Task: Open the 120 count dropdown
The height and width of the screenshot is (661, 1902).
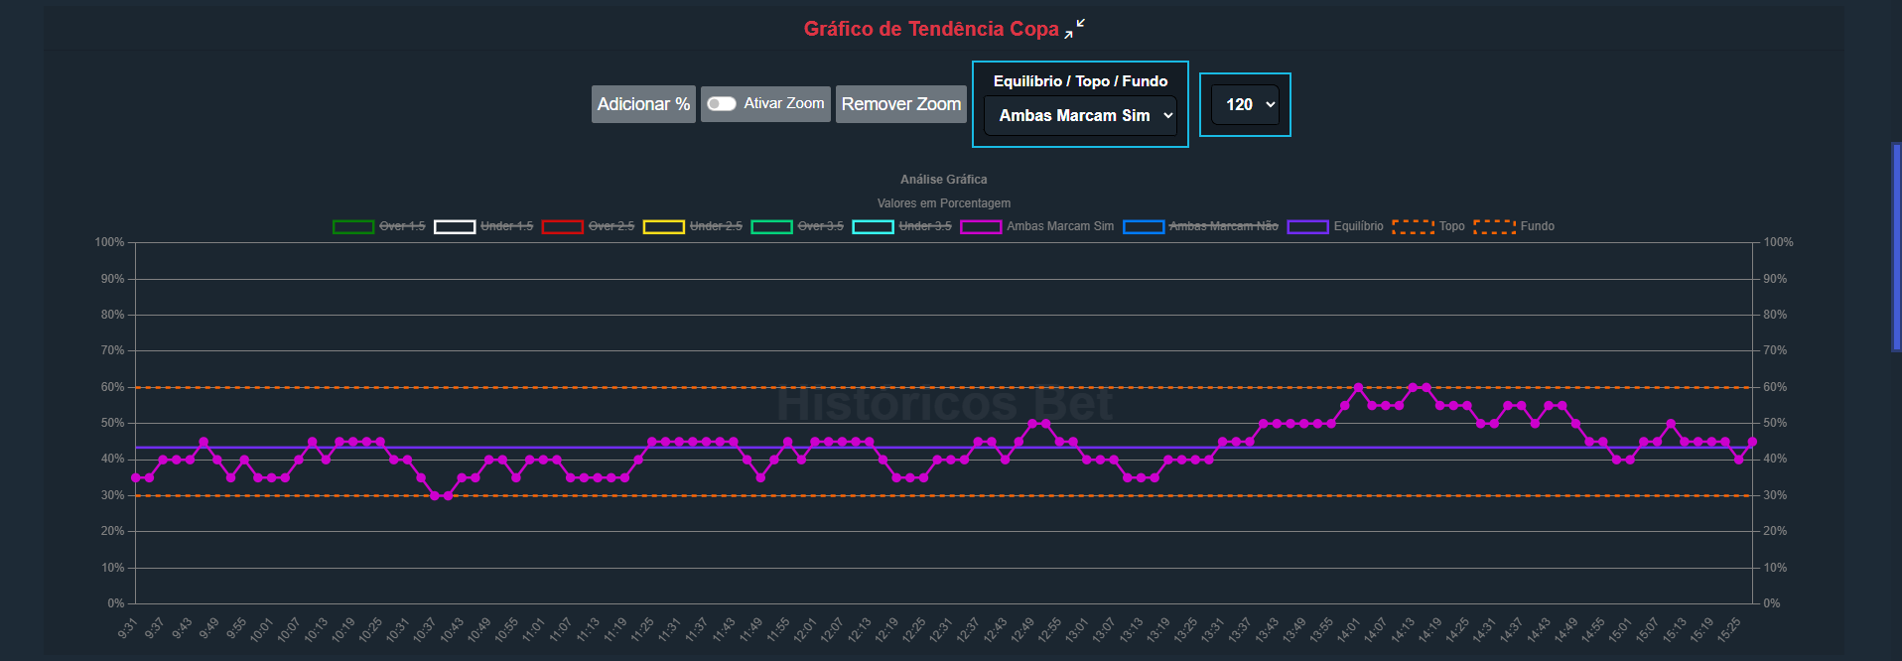Action: [x=1245, y=104]
